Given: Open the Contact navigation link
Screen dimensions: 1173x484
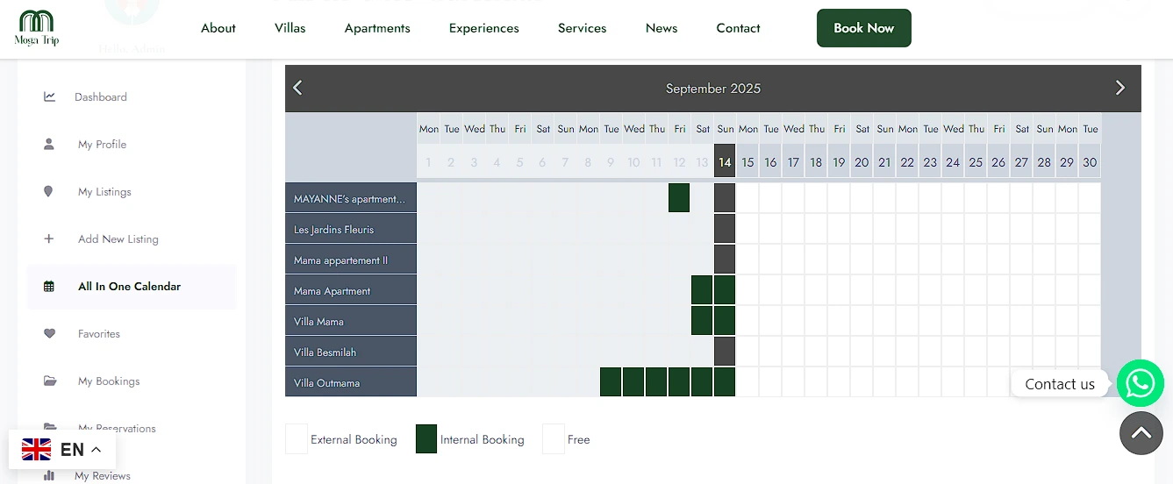Looking at the screenshot, I should 738,28.
